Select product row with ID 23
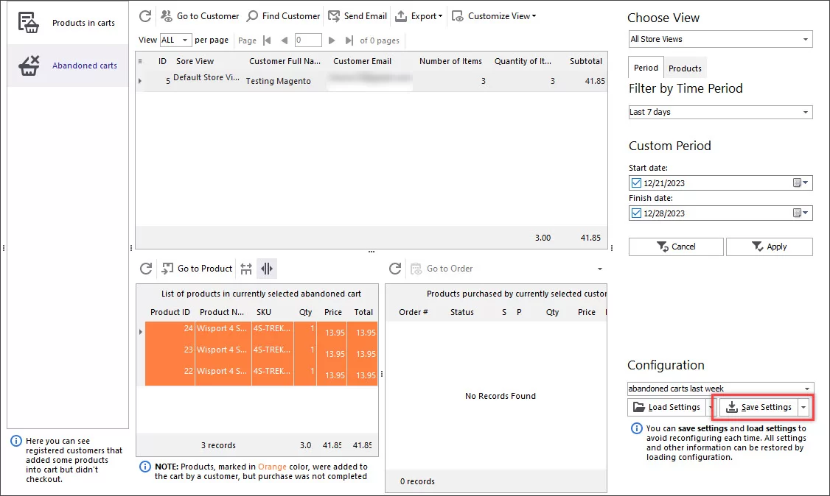Screen dimensions: 830x496 pyautogui.click(x=262, y=353)
